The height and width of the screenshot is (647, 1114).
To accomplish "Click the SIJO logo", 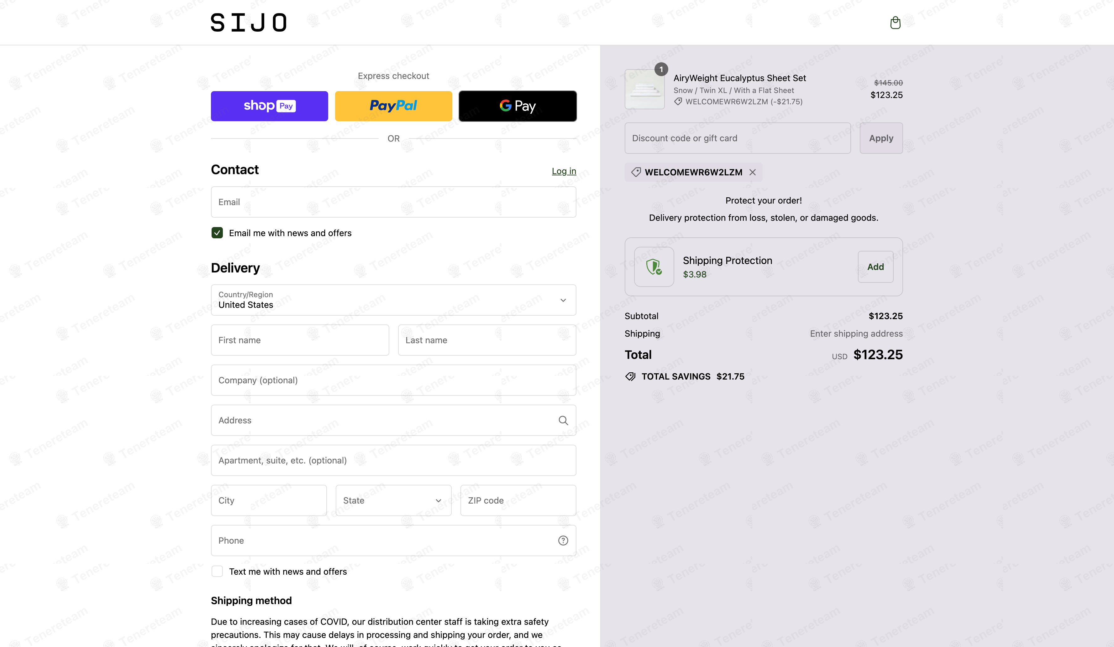I will click(249, 23).
